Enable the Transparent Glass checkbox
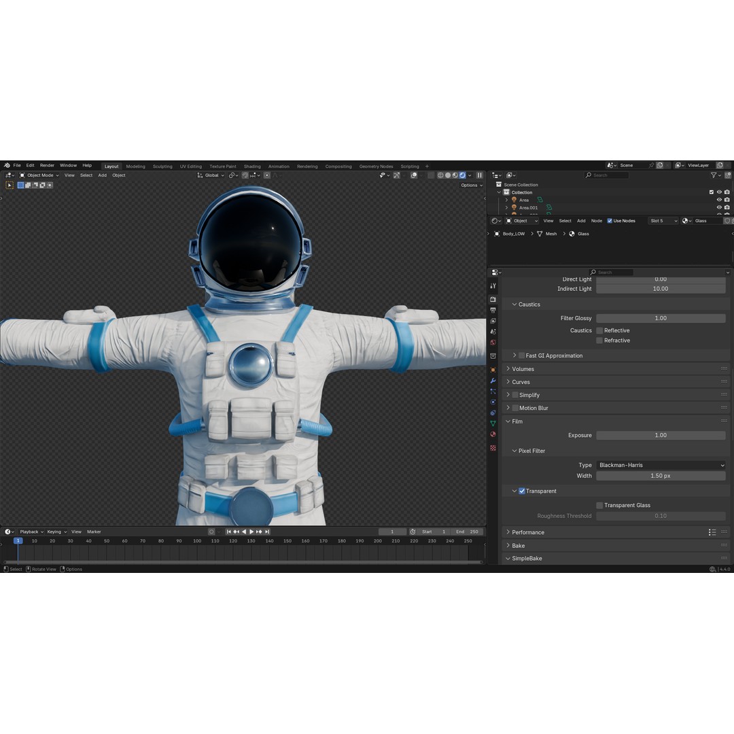Viewport: 734px width, 734px height. coord(599,505)
